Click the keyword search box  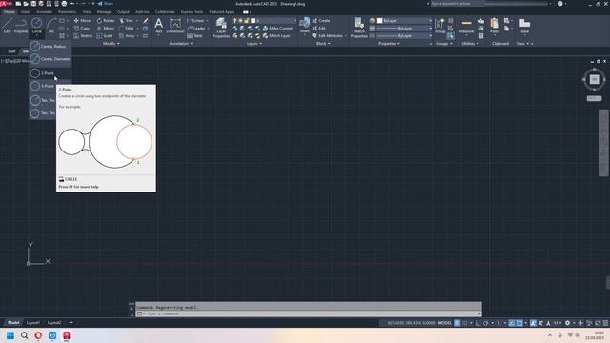pos(489,4)
